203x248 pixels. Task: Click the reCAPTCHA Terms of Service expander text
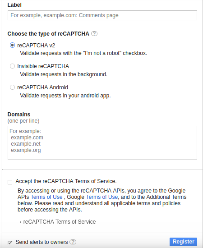[60, 222]
